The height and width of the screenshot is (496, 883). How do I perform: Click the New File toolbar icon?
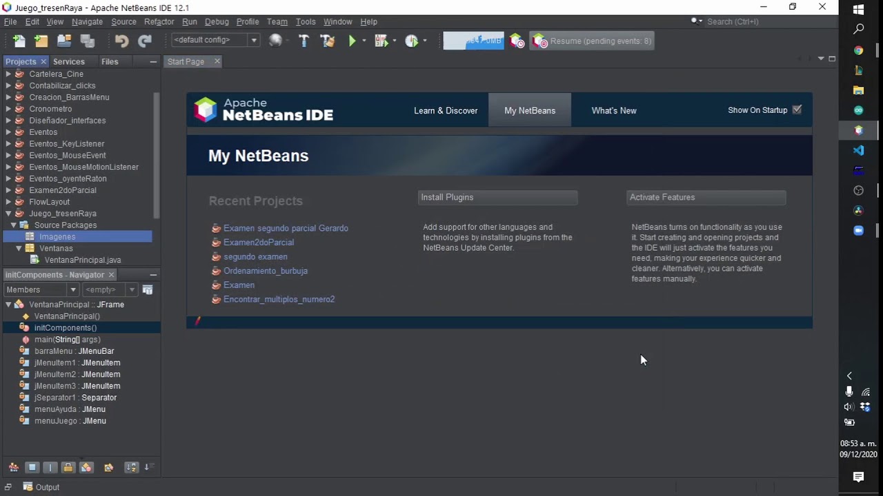(x=19, y=41)
